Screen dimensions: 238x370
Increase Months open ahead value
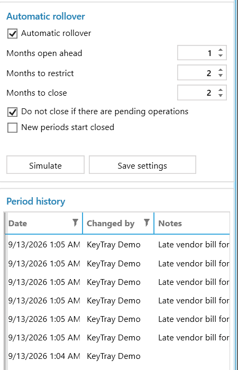[x=221, y=50]
